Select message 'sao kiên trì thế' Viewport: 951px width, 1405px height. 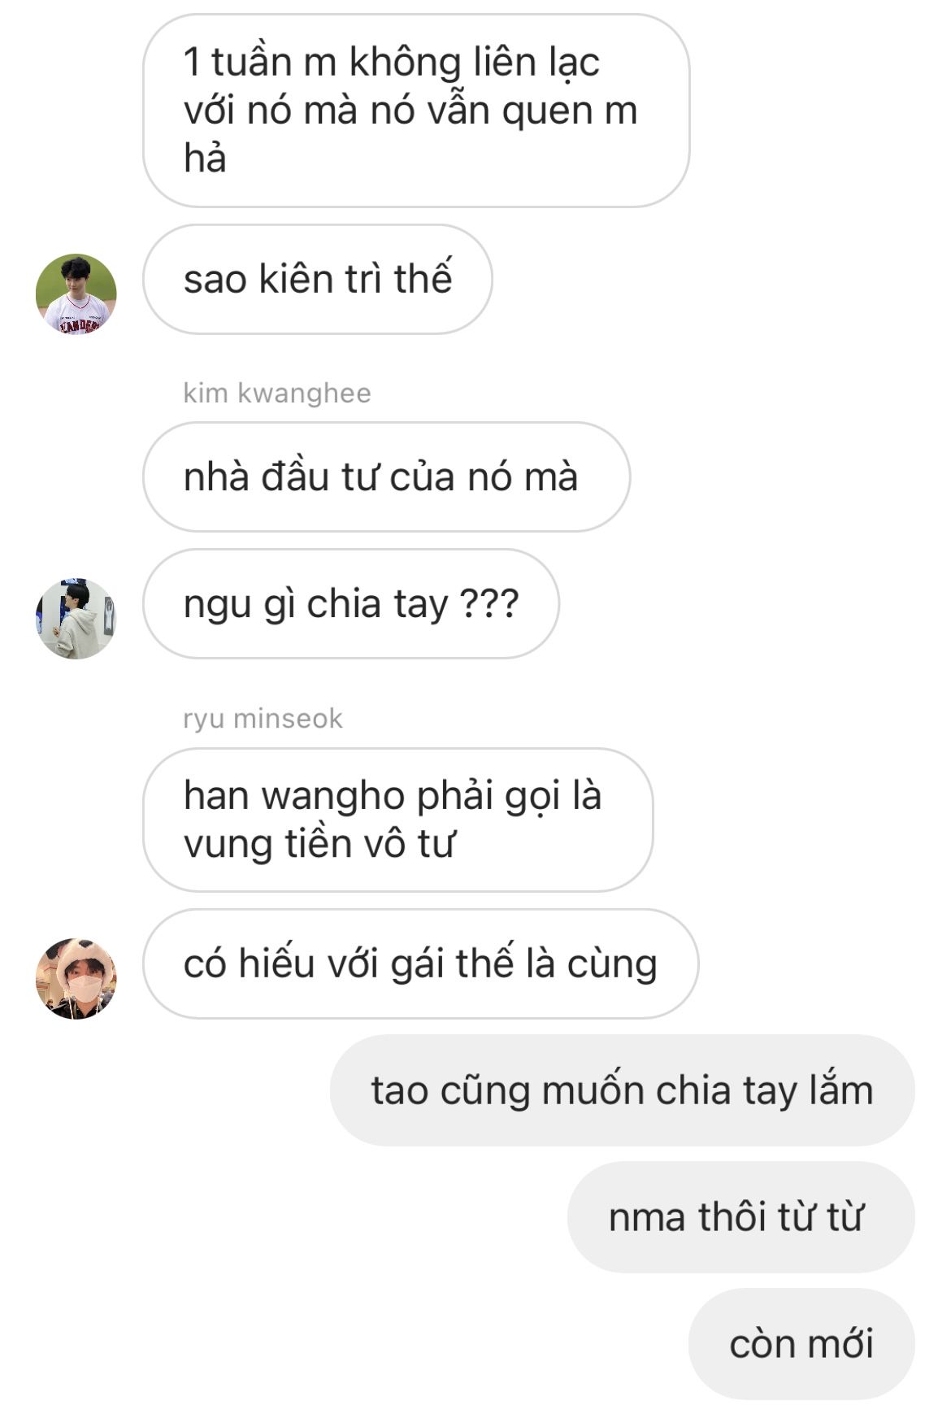318,279
